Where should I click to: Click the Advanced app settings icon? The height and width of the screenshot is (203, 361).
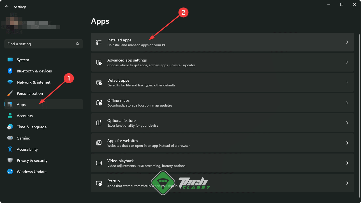99,62
